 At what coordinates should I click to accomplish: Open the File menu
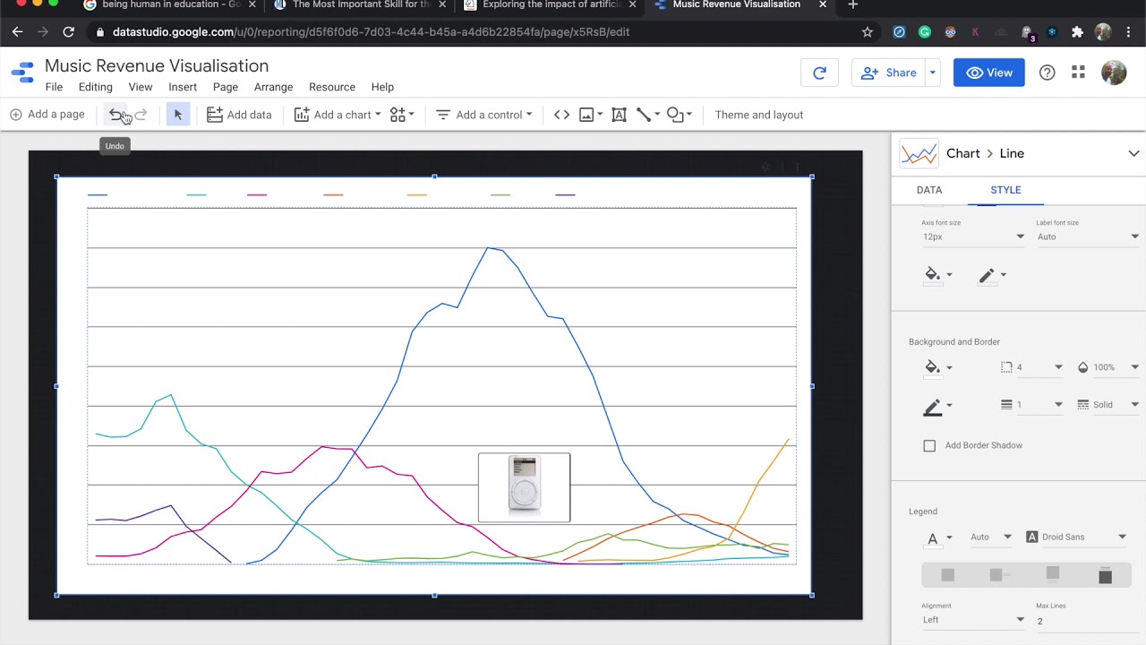coord(54,87)
